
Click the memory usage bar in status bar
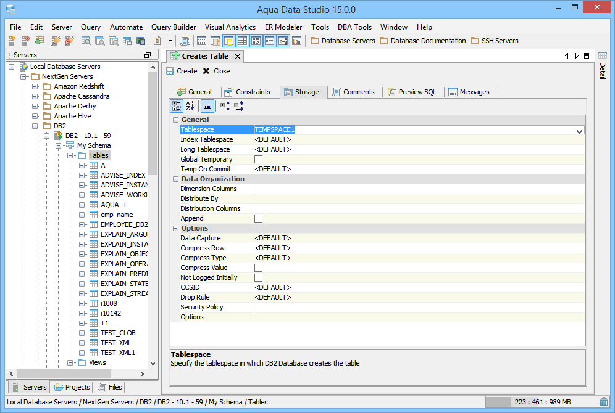click(542, 402)
